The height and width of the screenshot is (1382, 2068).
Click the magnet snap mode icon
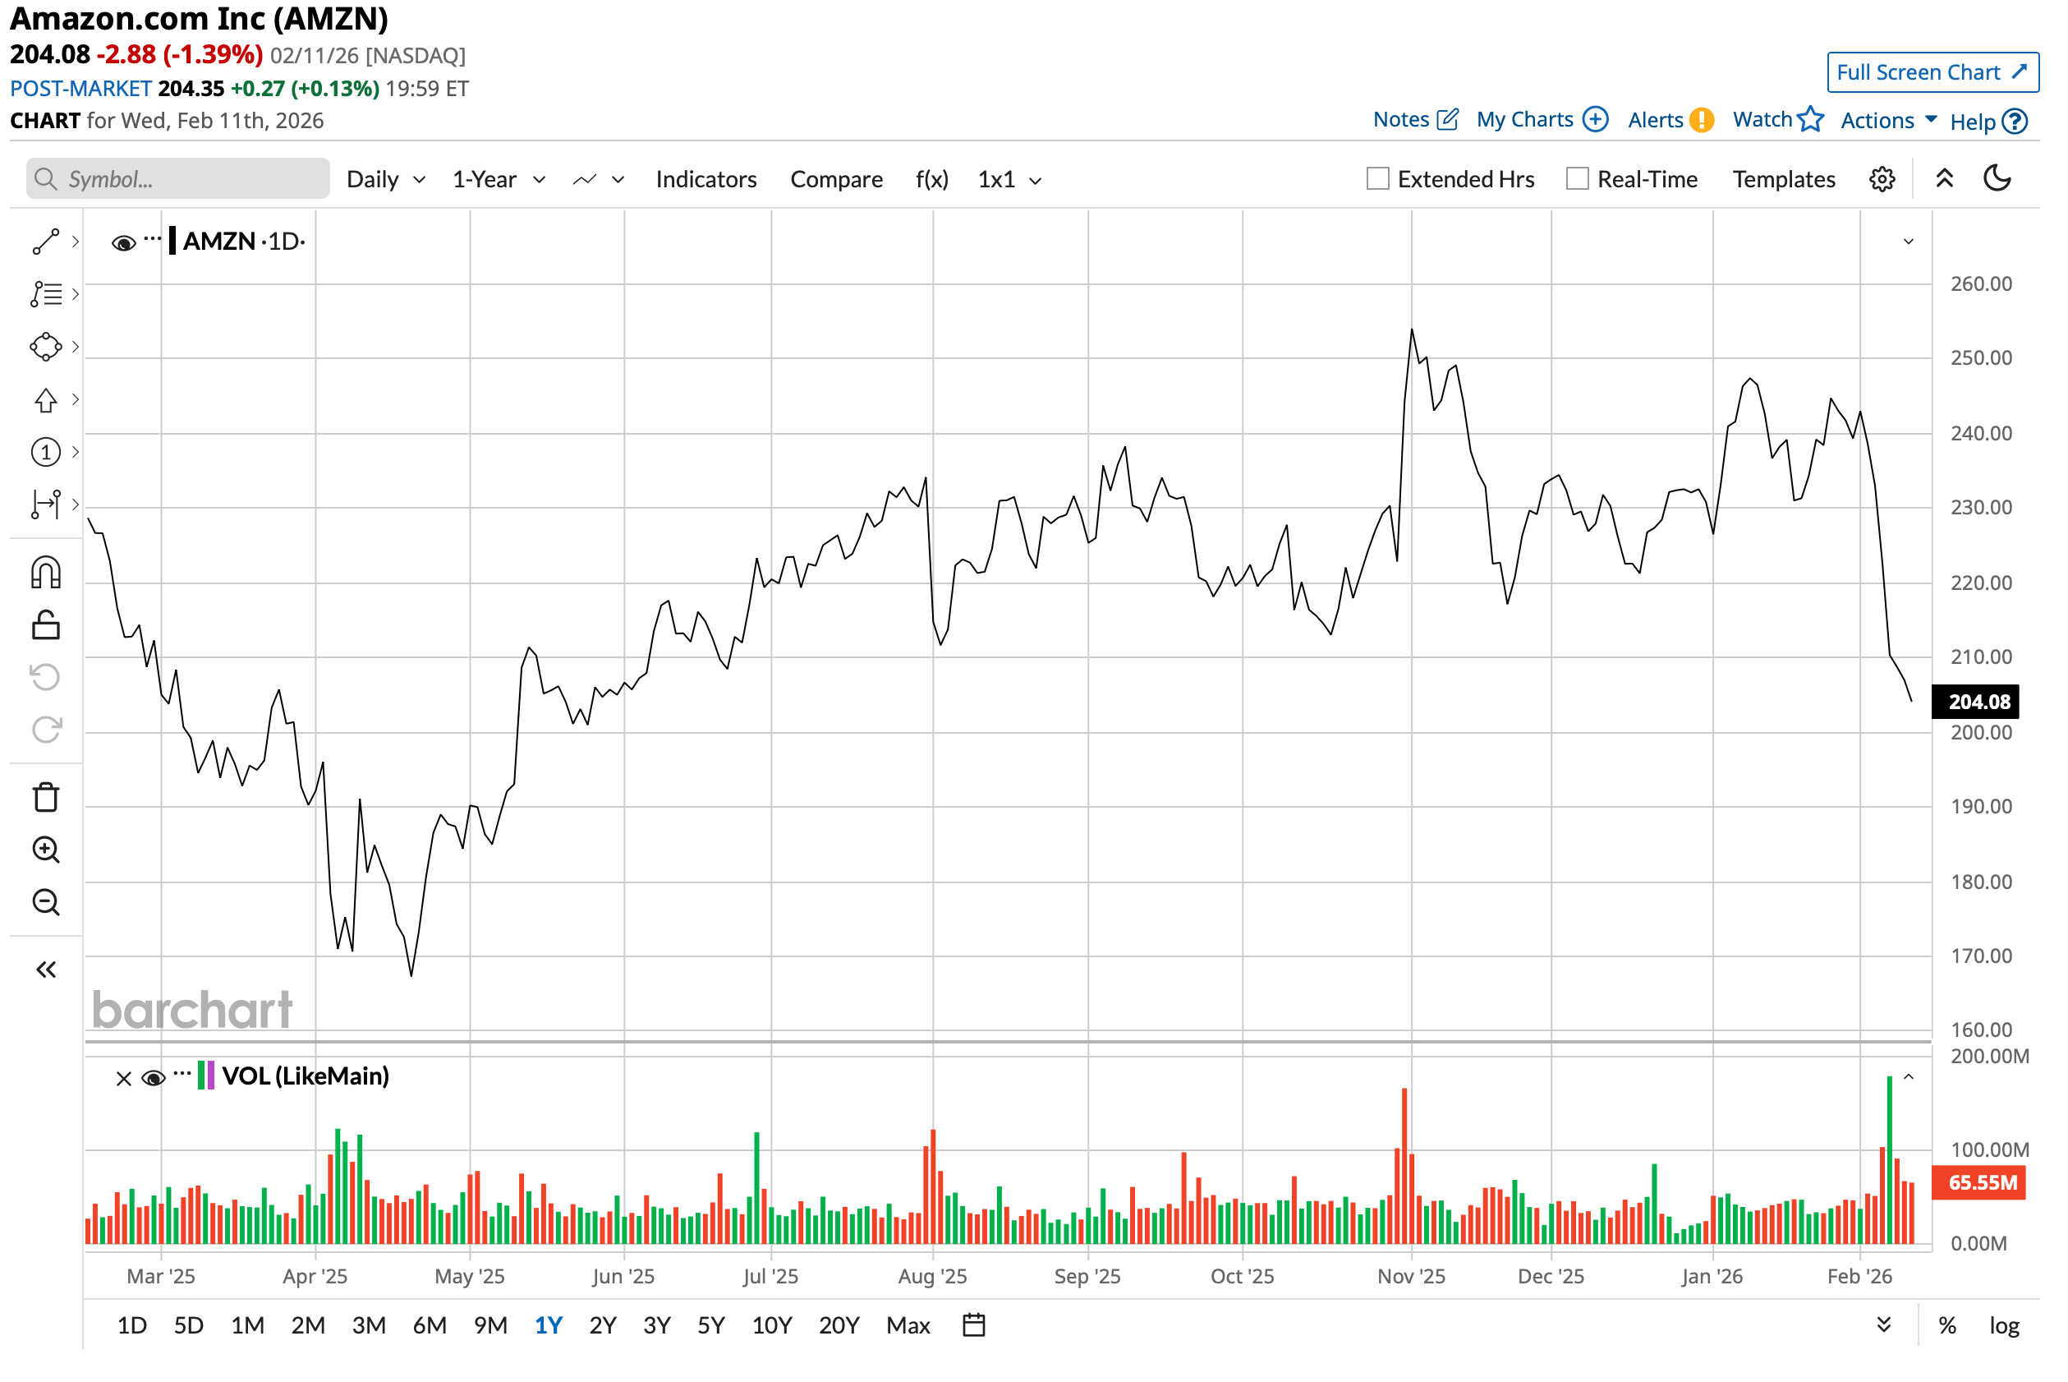pos(46,573)
